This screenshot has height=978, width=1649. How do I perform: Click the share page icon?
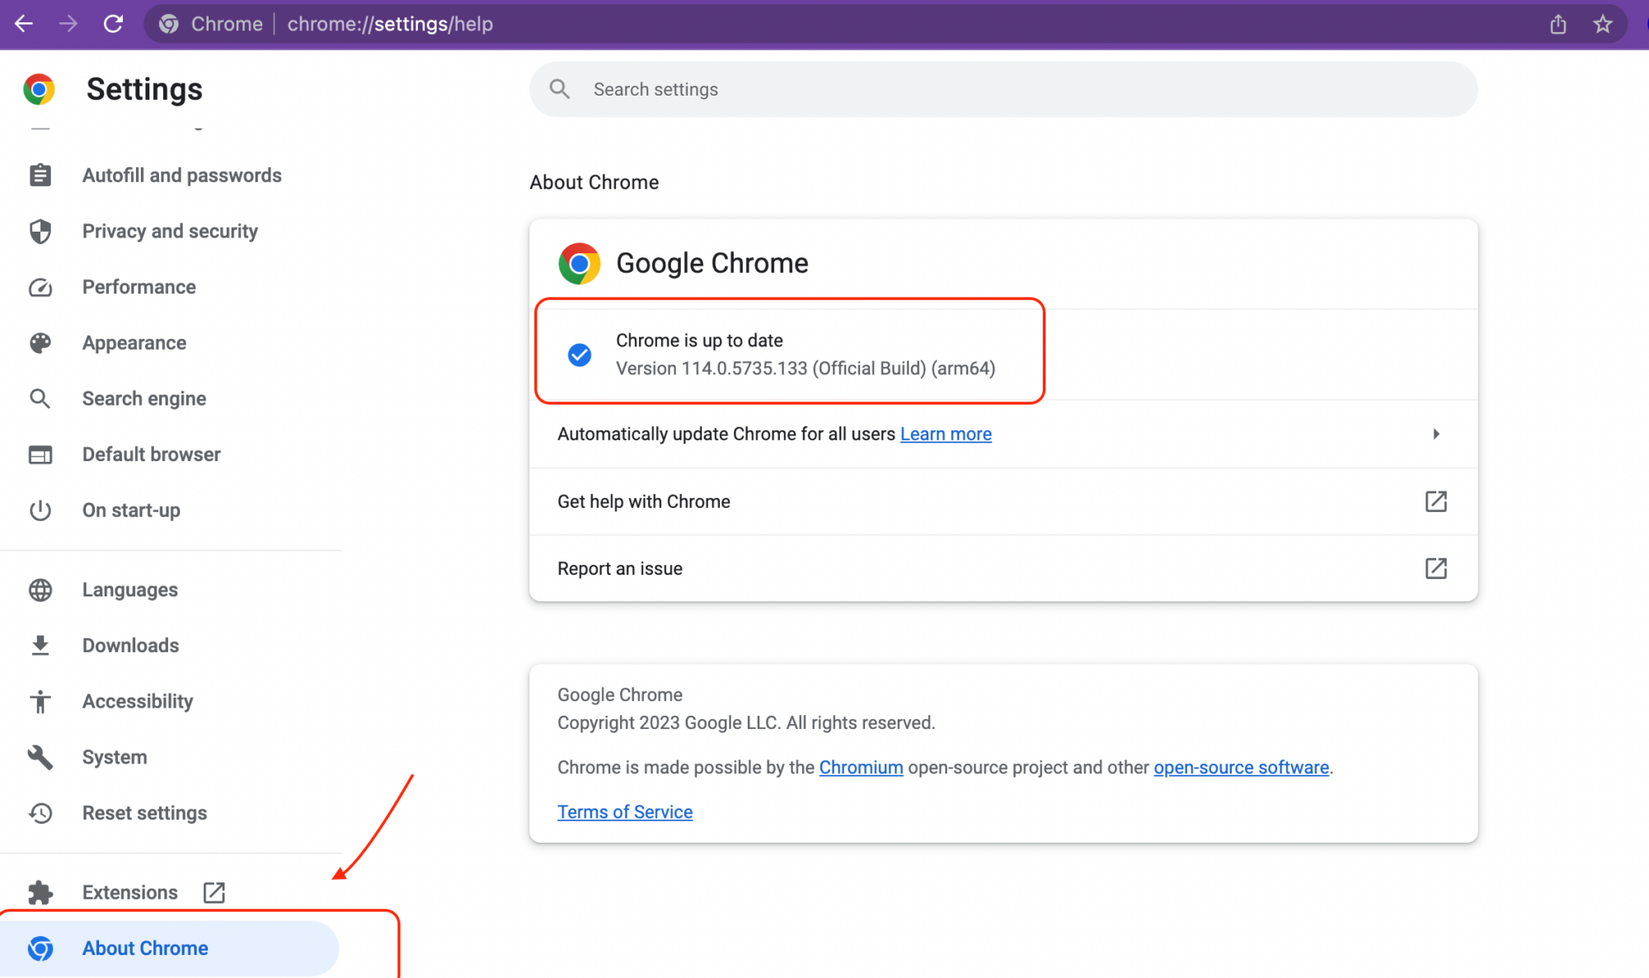pyautogui.click(x=1557, y=24)
